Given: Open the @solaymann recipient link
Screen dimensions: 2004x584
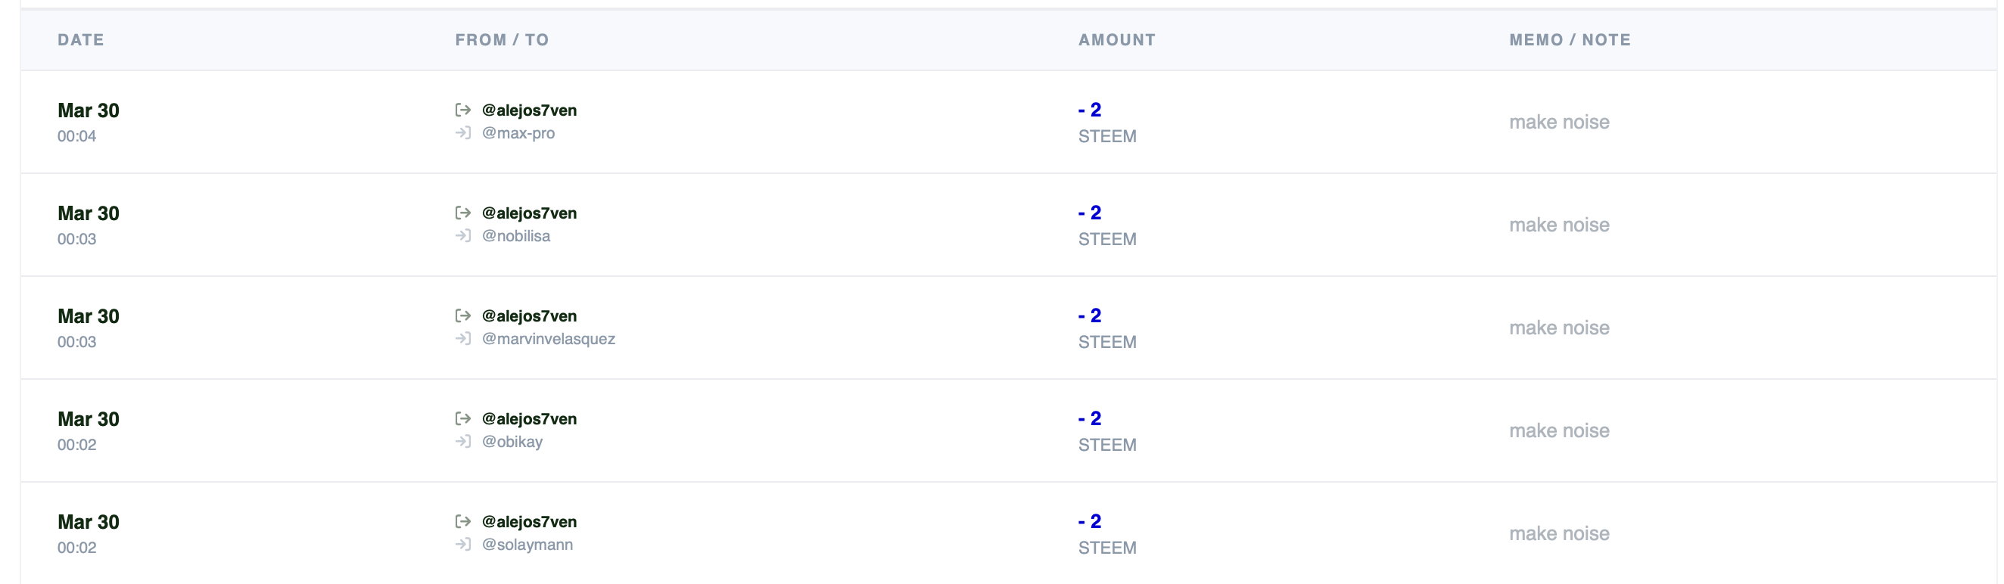Looking at the screenshot, I should pos(527,545).
